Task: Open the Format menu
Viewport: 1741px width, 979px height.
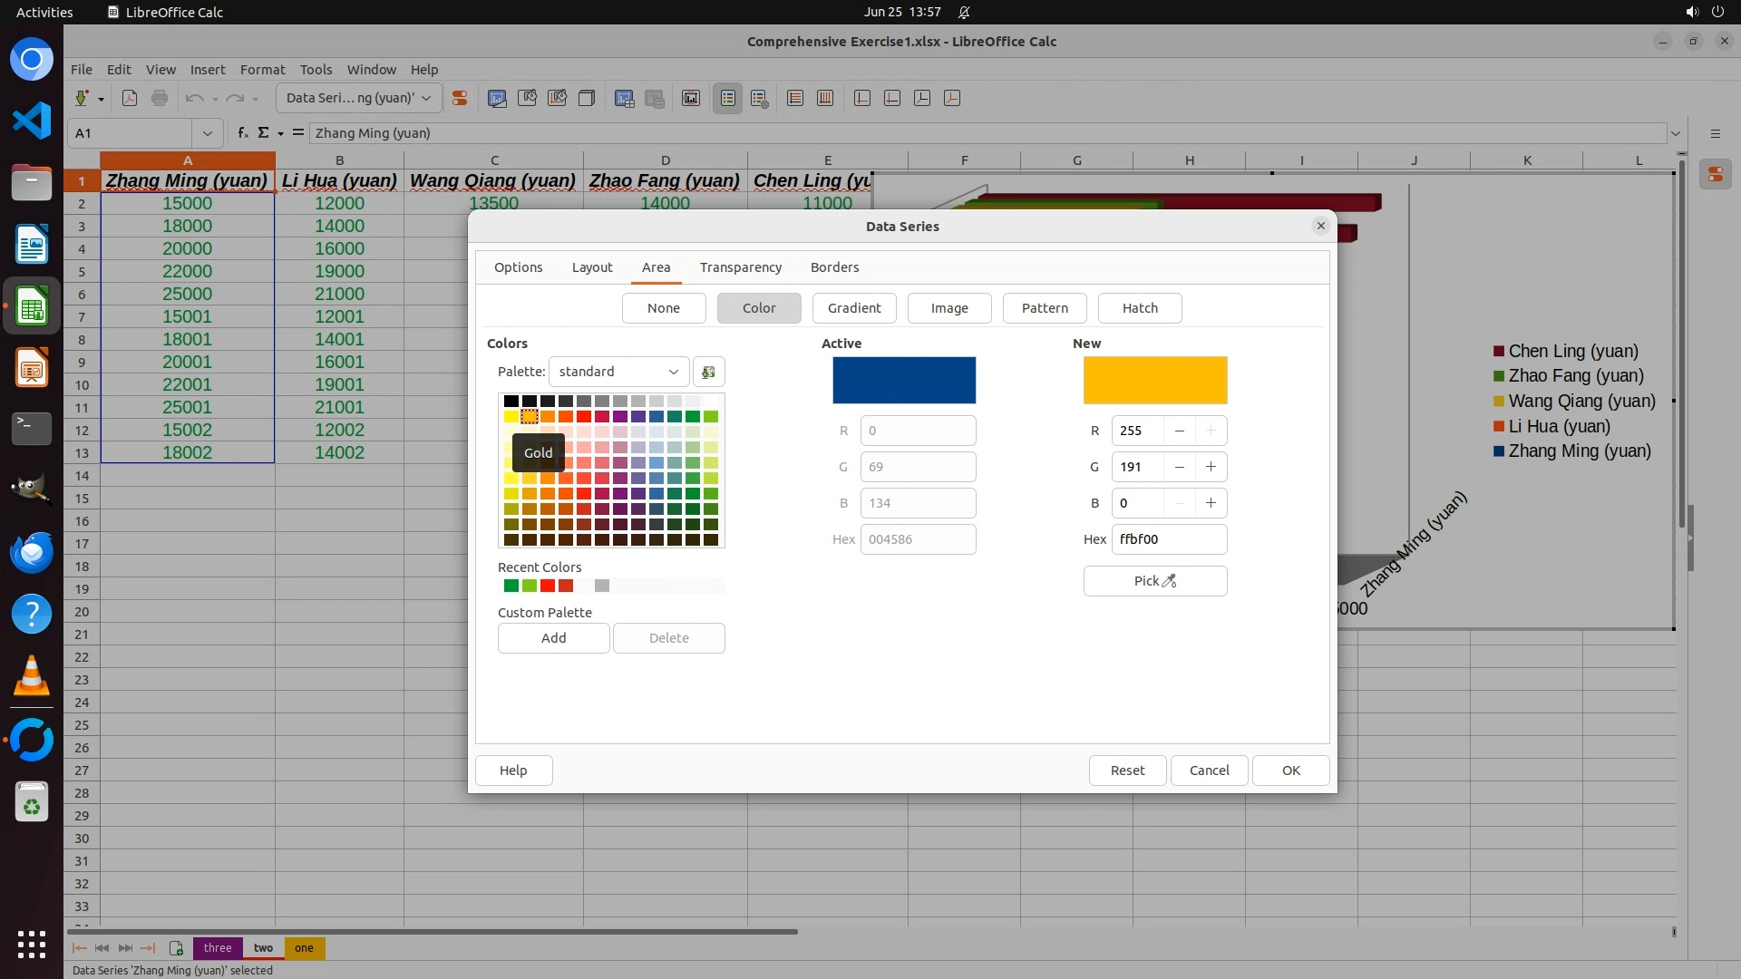Action: tap(262, 70)
